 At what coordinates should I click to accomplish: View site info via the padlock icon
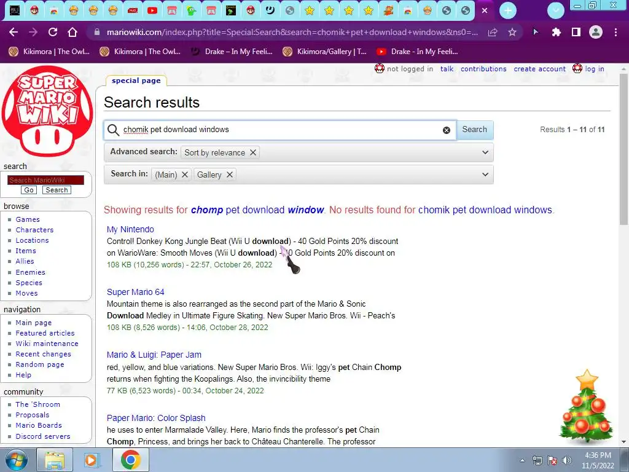click(x=96, y=32)
